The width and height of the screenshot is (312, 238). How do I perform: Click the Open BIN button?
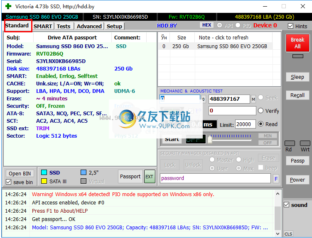(20, 173)
